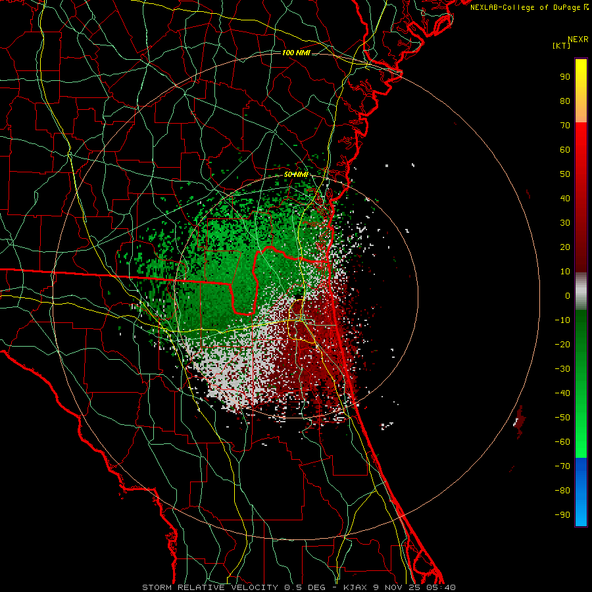Select the -50 knot scale label

pyautogui.click(x=562, y=418)
